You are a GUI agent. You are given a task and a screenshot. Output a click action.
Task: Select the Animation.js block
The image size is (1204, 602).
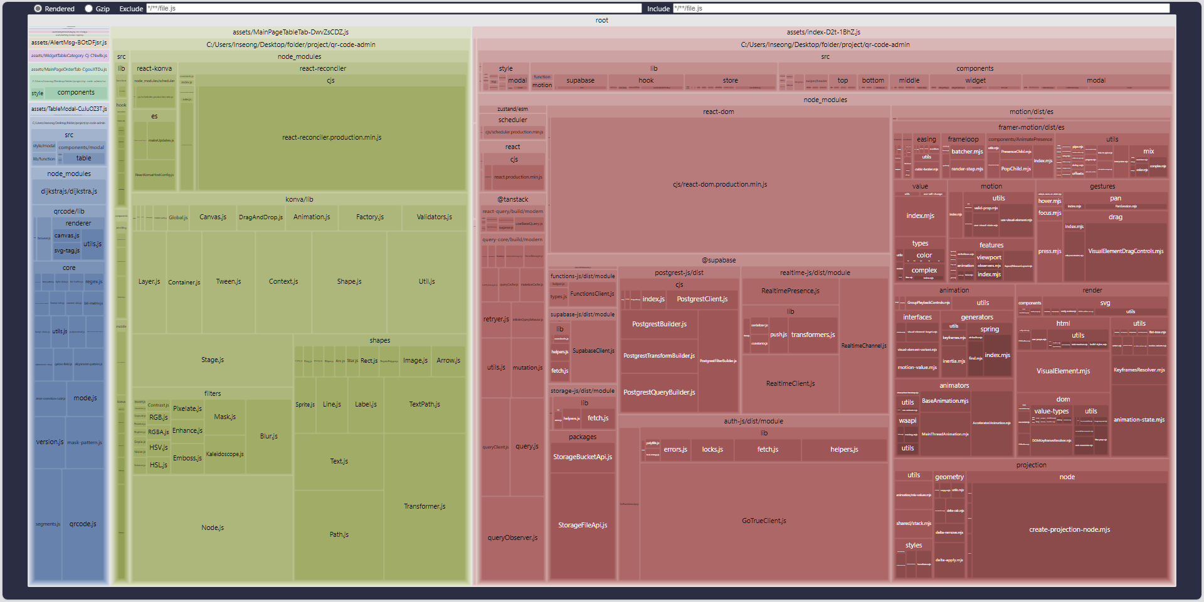coord(312,217)
